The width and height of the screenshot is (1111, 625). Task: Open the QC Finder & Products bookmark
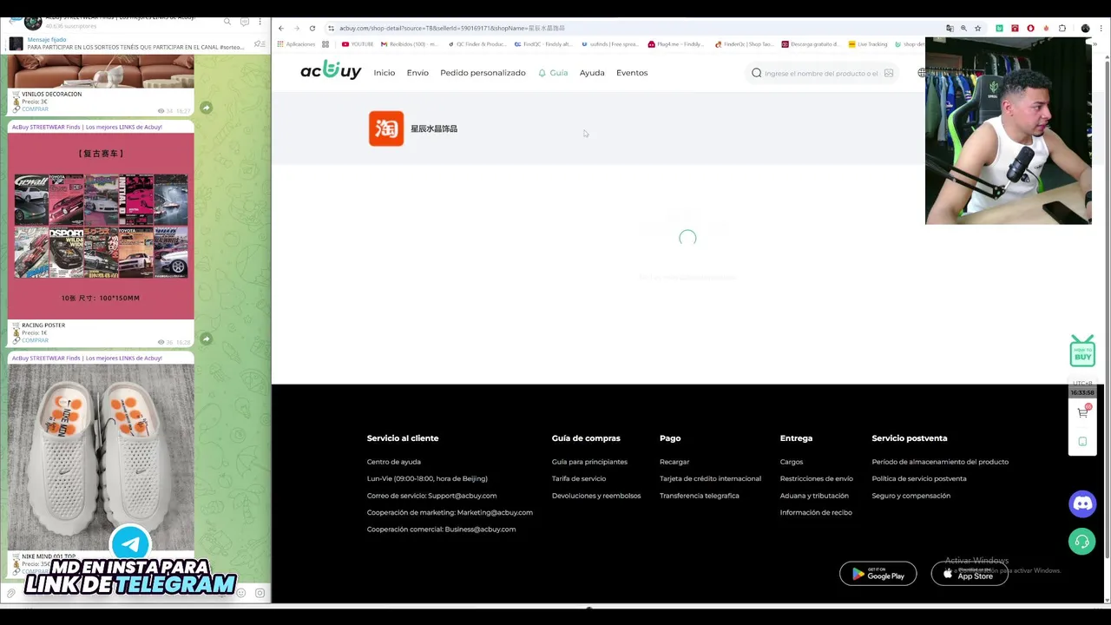(477, 44)
